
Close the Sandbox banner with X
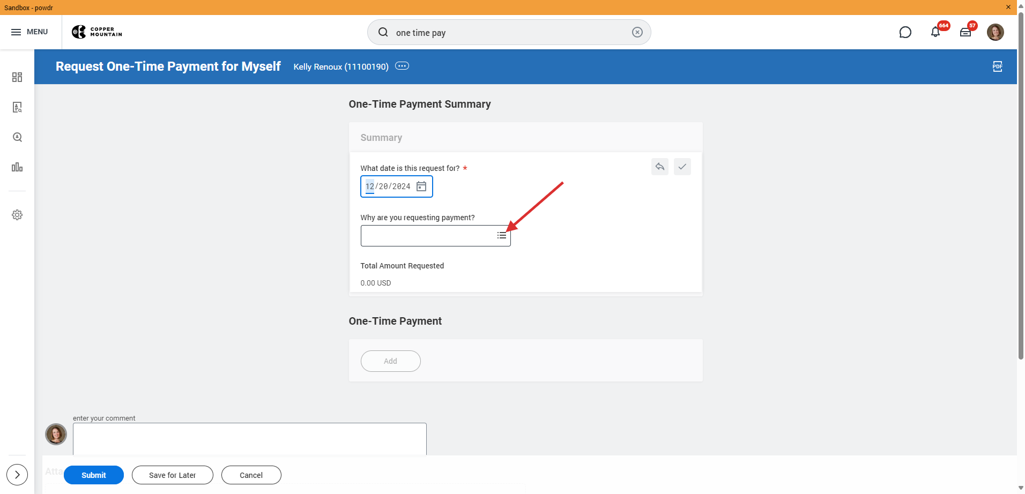coord(1008,7)
